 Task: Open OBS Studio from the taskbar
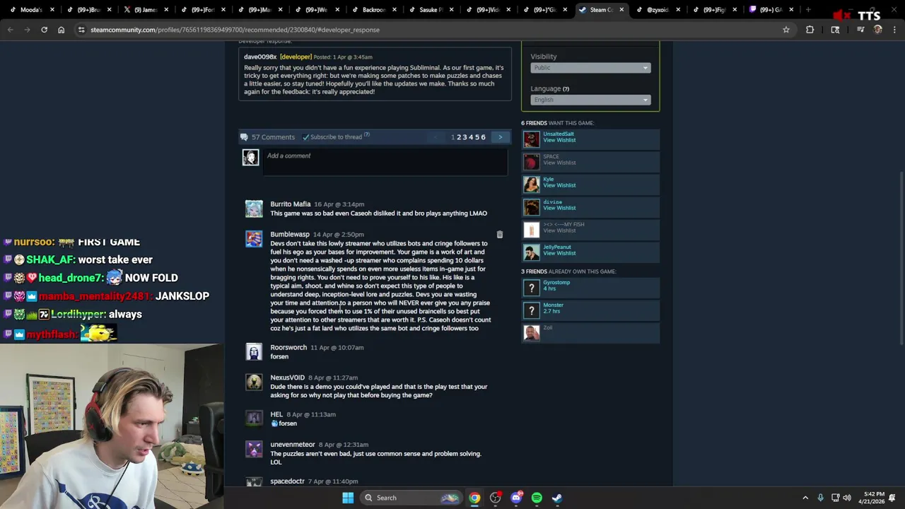click(x=495, y=498)
